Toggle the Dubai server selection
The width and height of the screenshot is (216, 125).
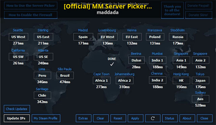(136, 60)
